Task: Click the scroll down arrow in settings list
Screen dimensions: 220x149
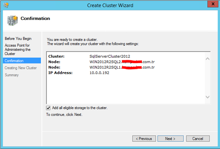Action: (208, 97)
